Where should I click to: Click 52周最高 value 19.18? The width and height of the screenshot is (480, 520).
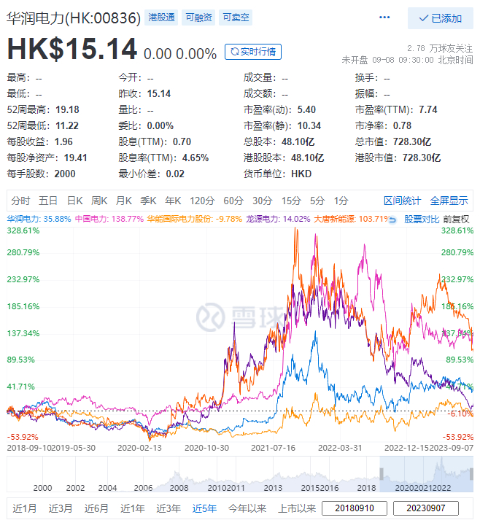[x=67, y=110]
